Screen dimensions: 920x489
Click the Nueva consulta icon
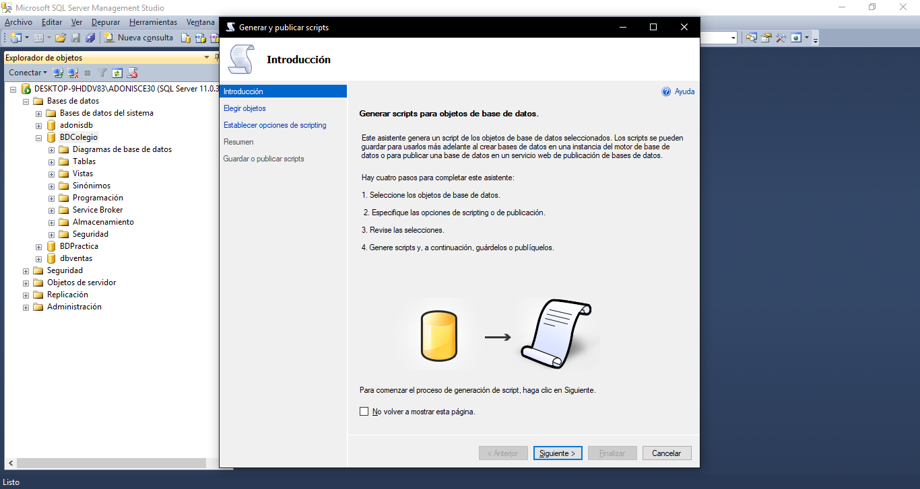pos(109,38)
